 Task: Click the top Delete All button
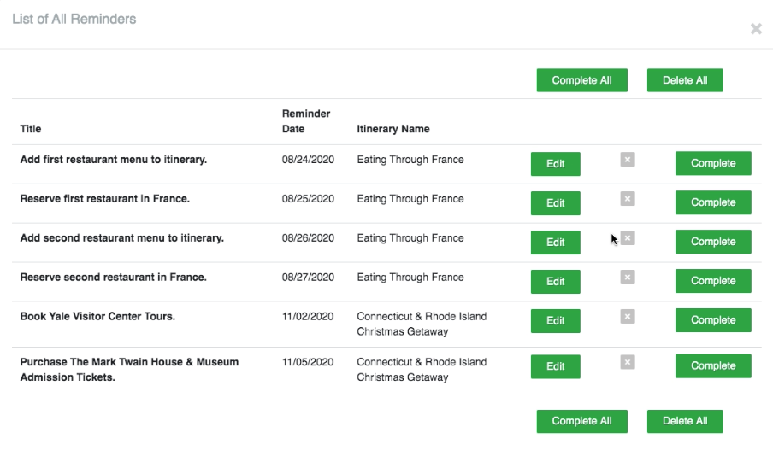685,80
